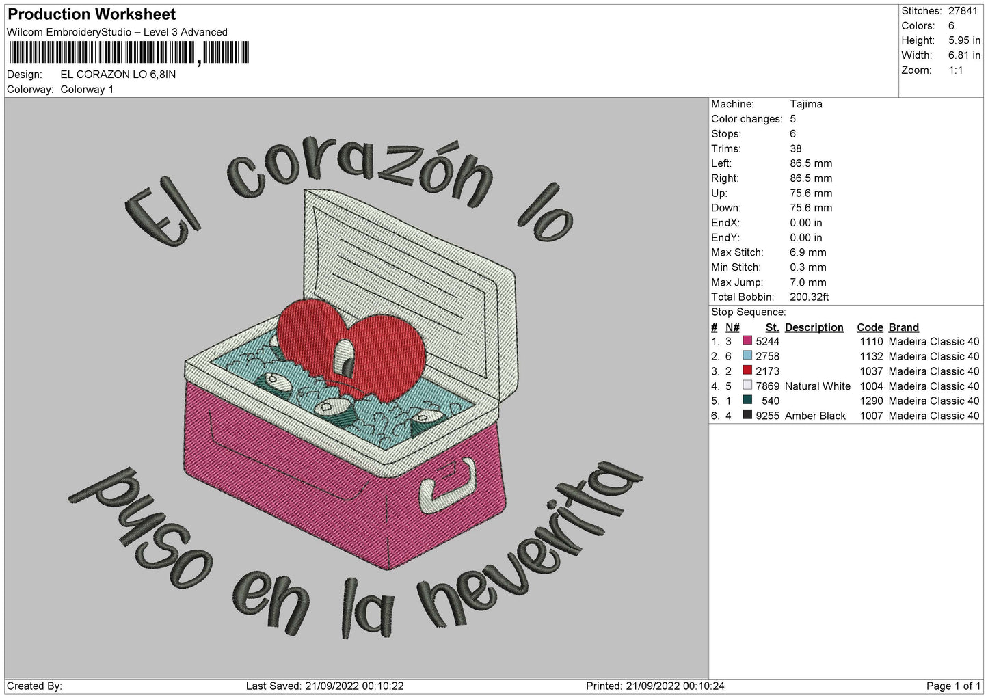Click the Min Stitch value 0.3 mm
This screenshot has height=698, width=988.
[808, 267]
